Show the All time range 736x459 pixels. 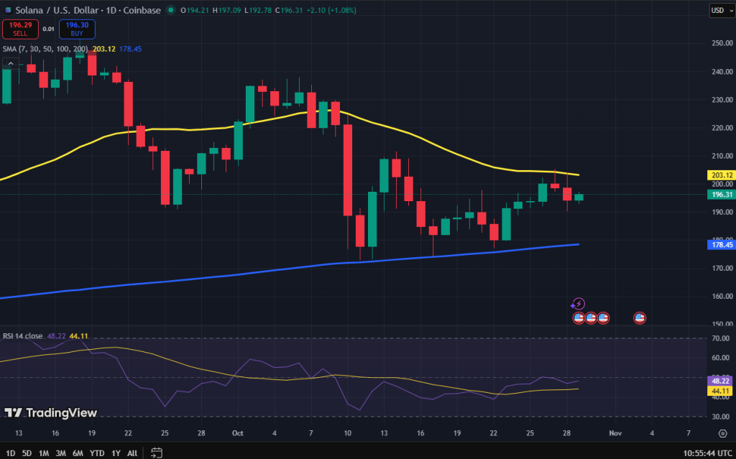coord(132,453)
